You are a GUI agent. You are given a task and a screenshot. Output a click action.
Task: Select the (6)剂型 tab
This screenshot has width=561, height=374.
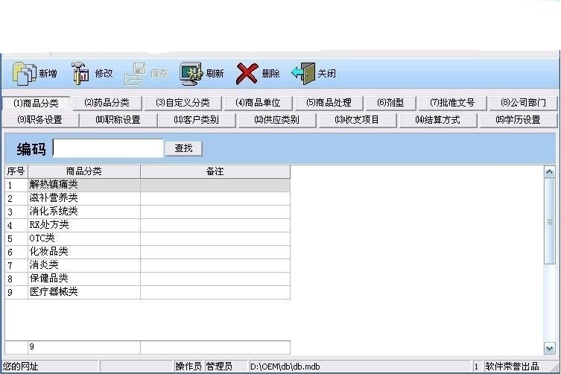tap(390, 103)
